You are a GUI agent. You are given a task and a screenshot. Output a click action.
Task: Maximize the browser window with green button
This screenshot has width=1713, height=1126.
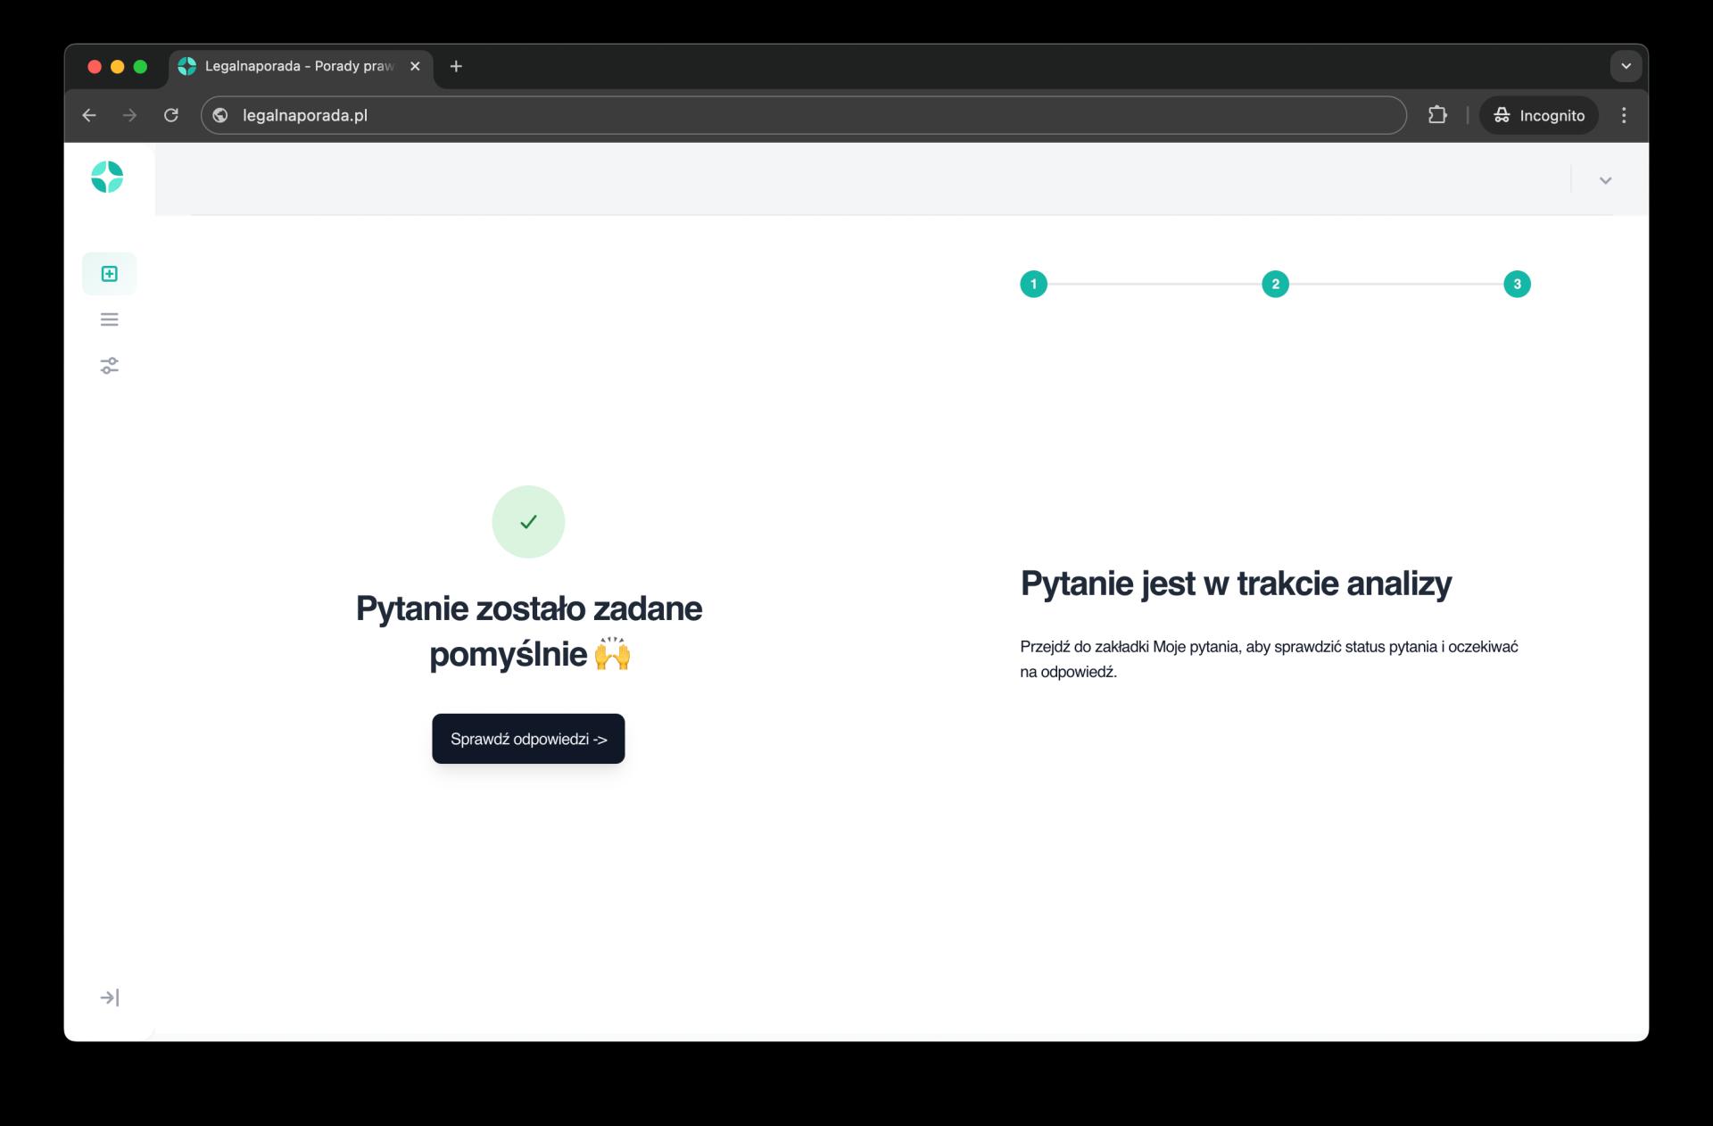(140, 67)
